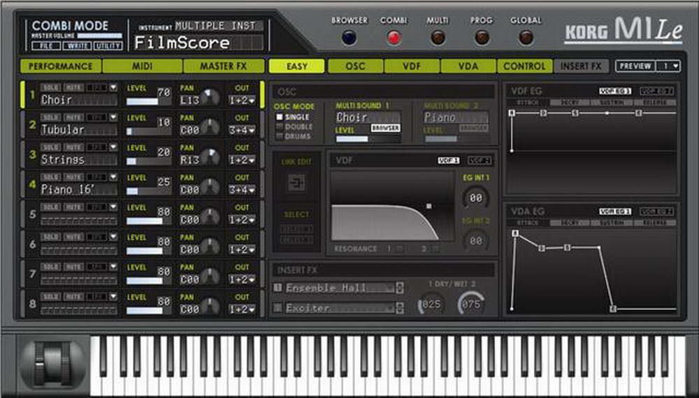Select PROG mode LED button
This screenshot has width=699, height=398.
(482, 38)
